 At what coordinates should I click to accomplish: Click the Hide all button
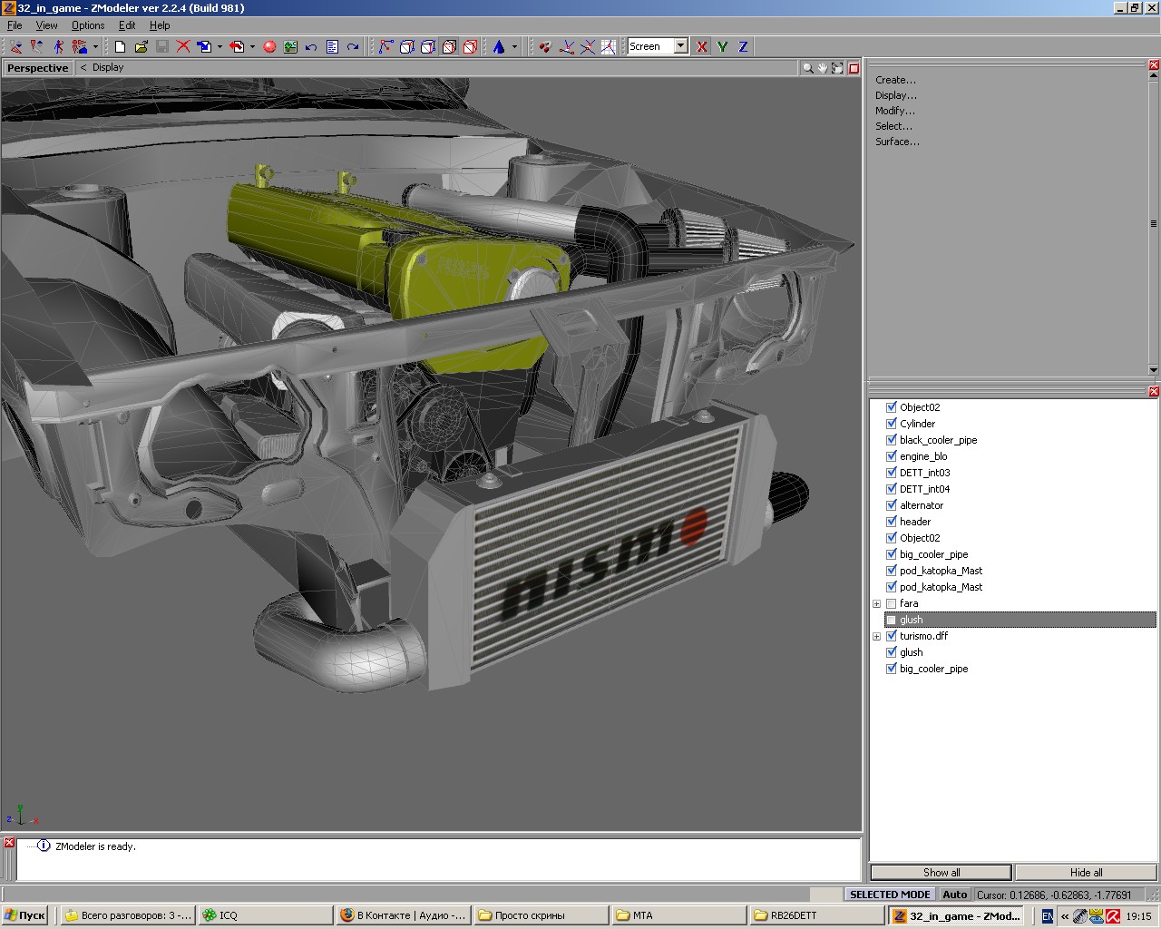click(x=1086, y=873)
